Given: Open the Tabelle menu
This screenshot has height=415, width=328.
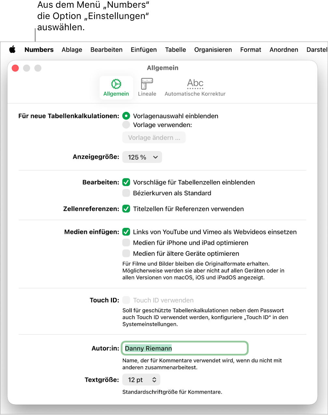Looking at the screenshot, I should pyautogui.click(x=175, y=50).
